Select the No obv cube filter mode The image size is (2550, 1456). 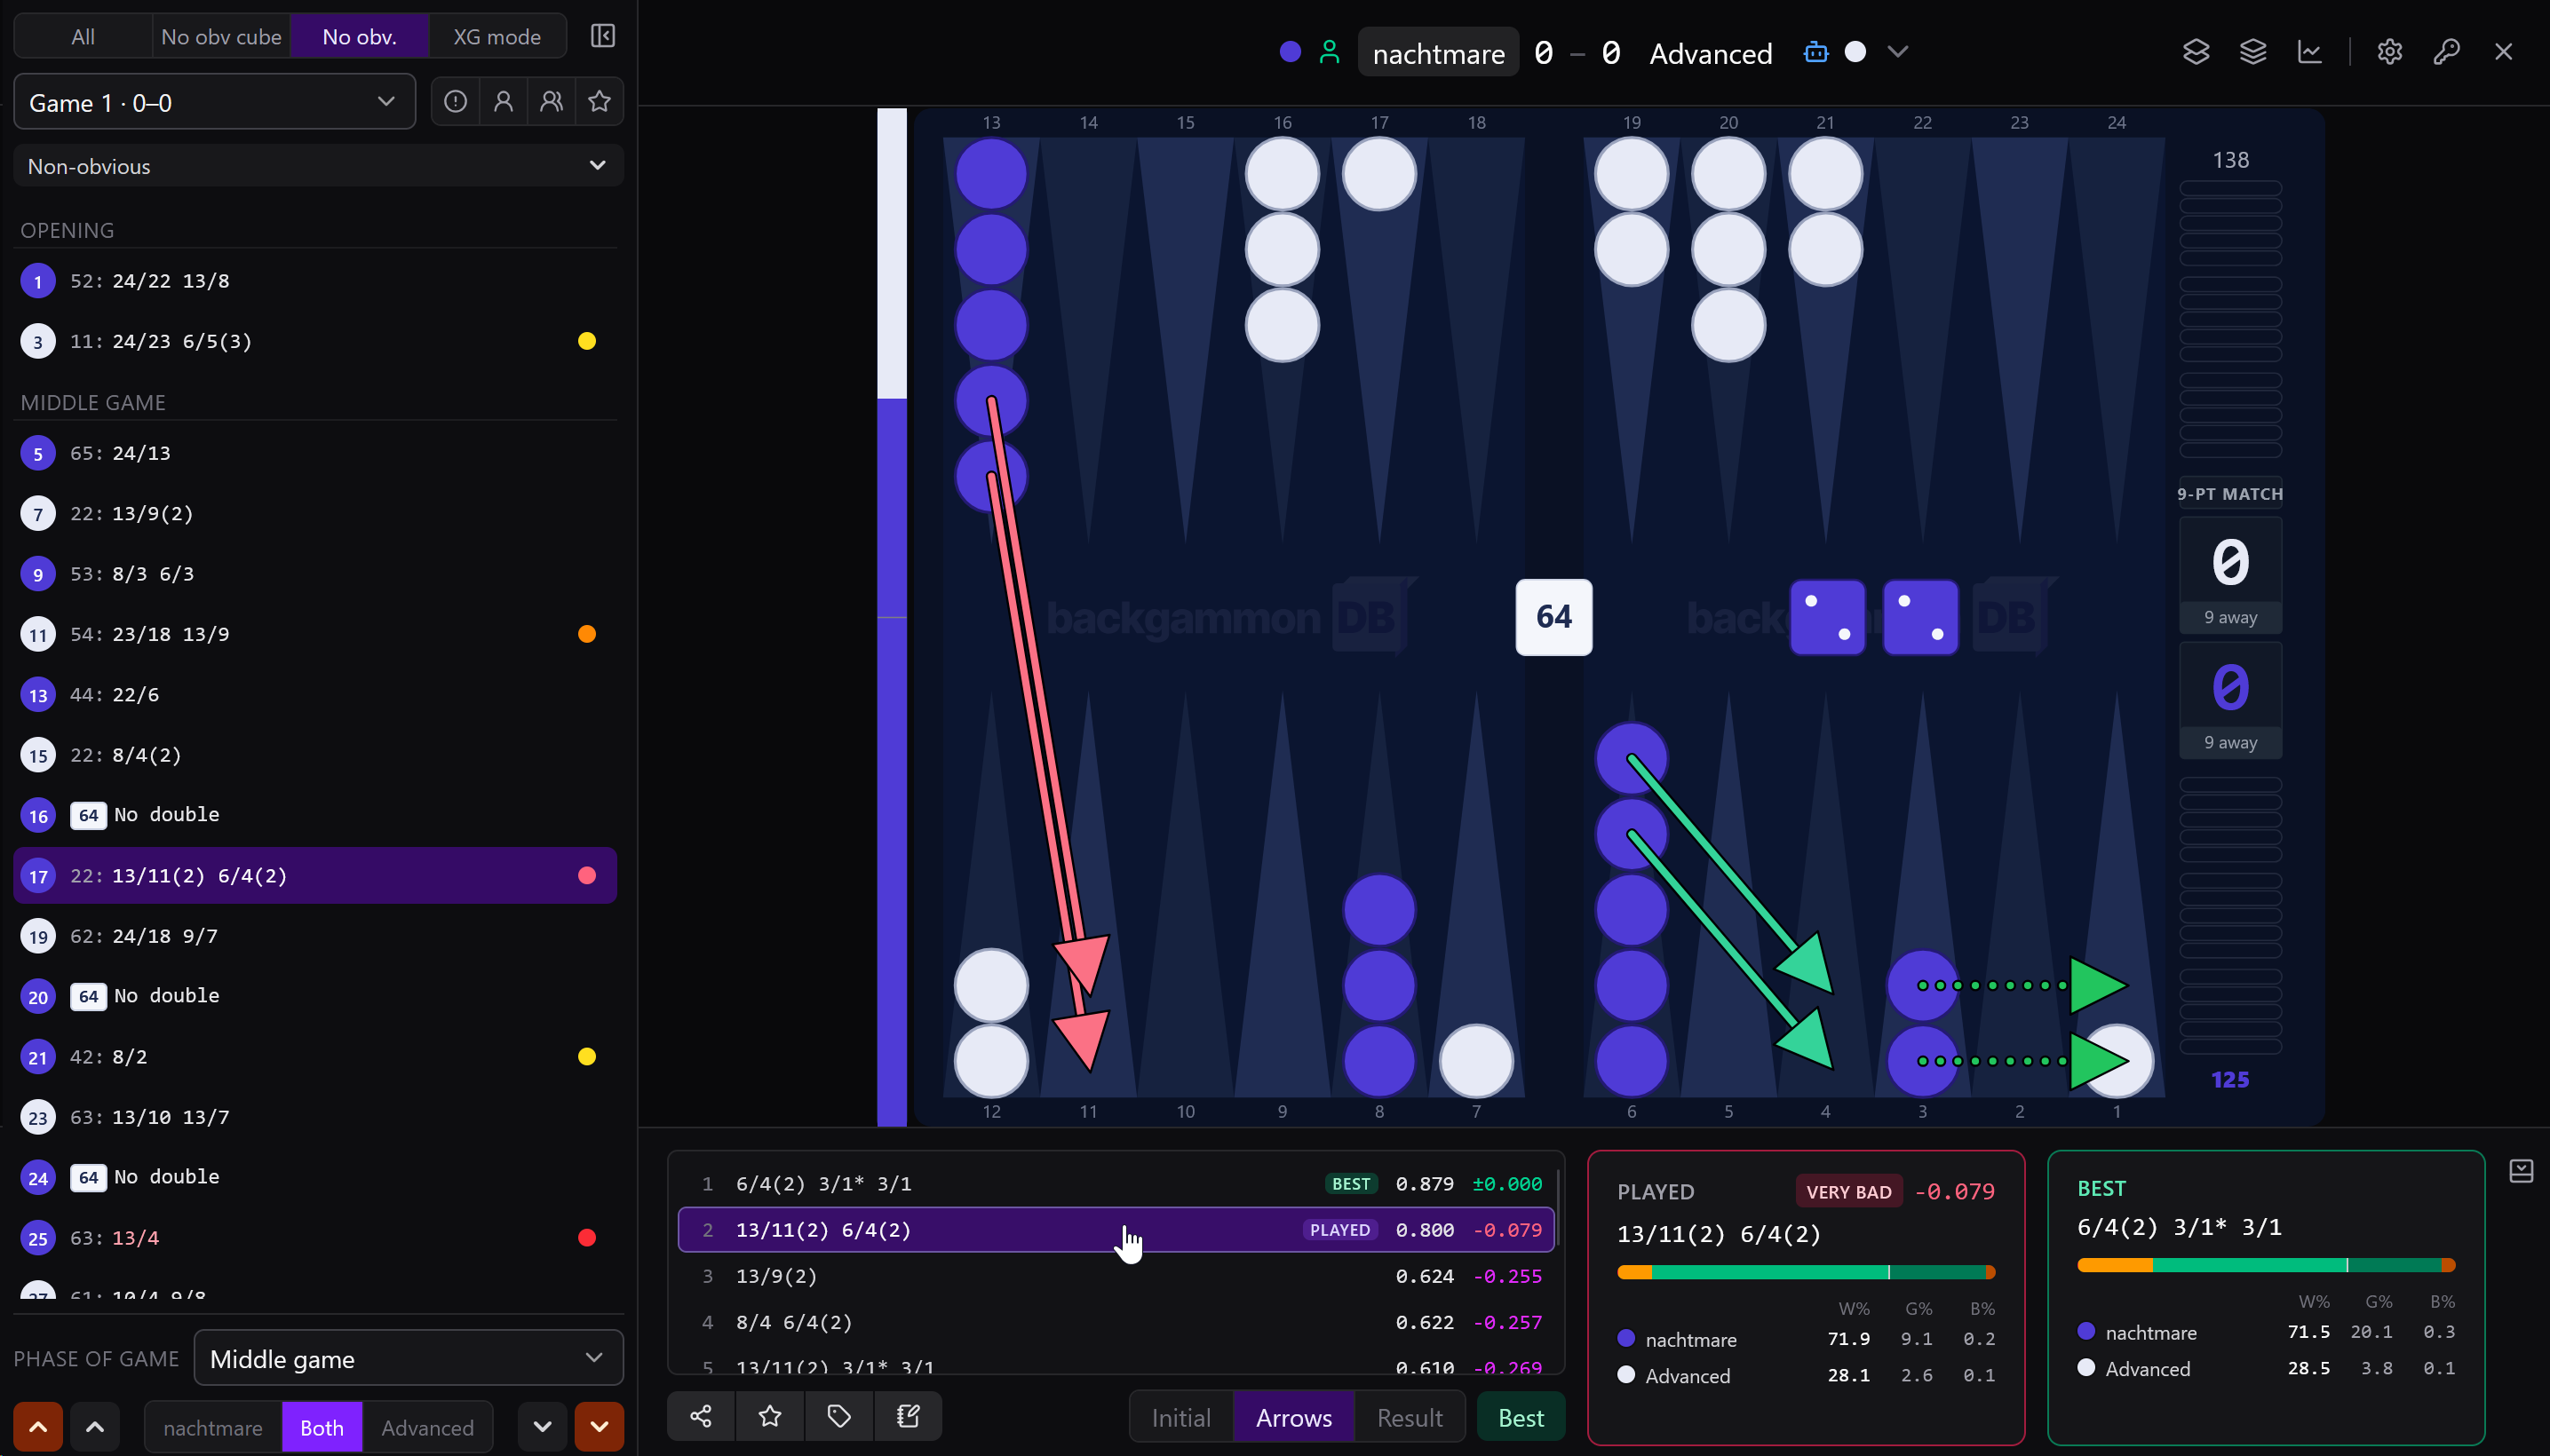pos(221,37)
